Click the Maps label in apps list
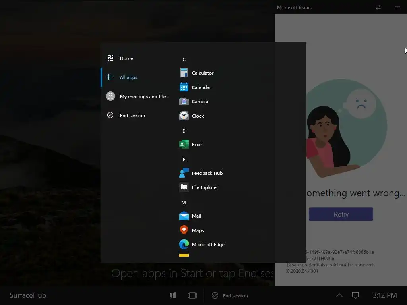 [x=198, y=230]
